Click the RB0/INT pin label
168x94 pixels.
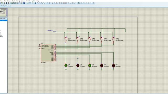(x=51, y=52)
